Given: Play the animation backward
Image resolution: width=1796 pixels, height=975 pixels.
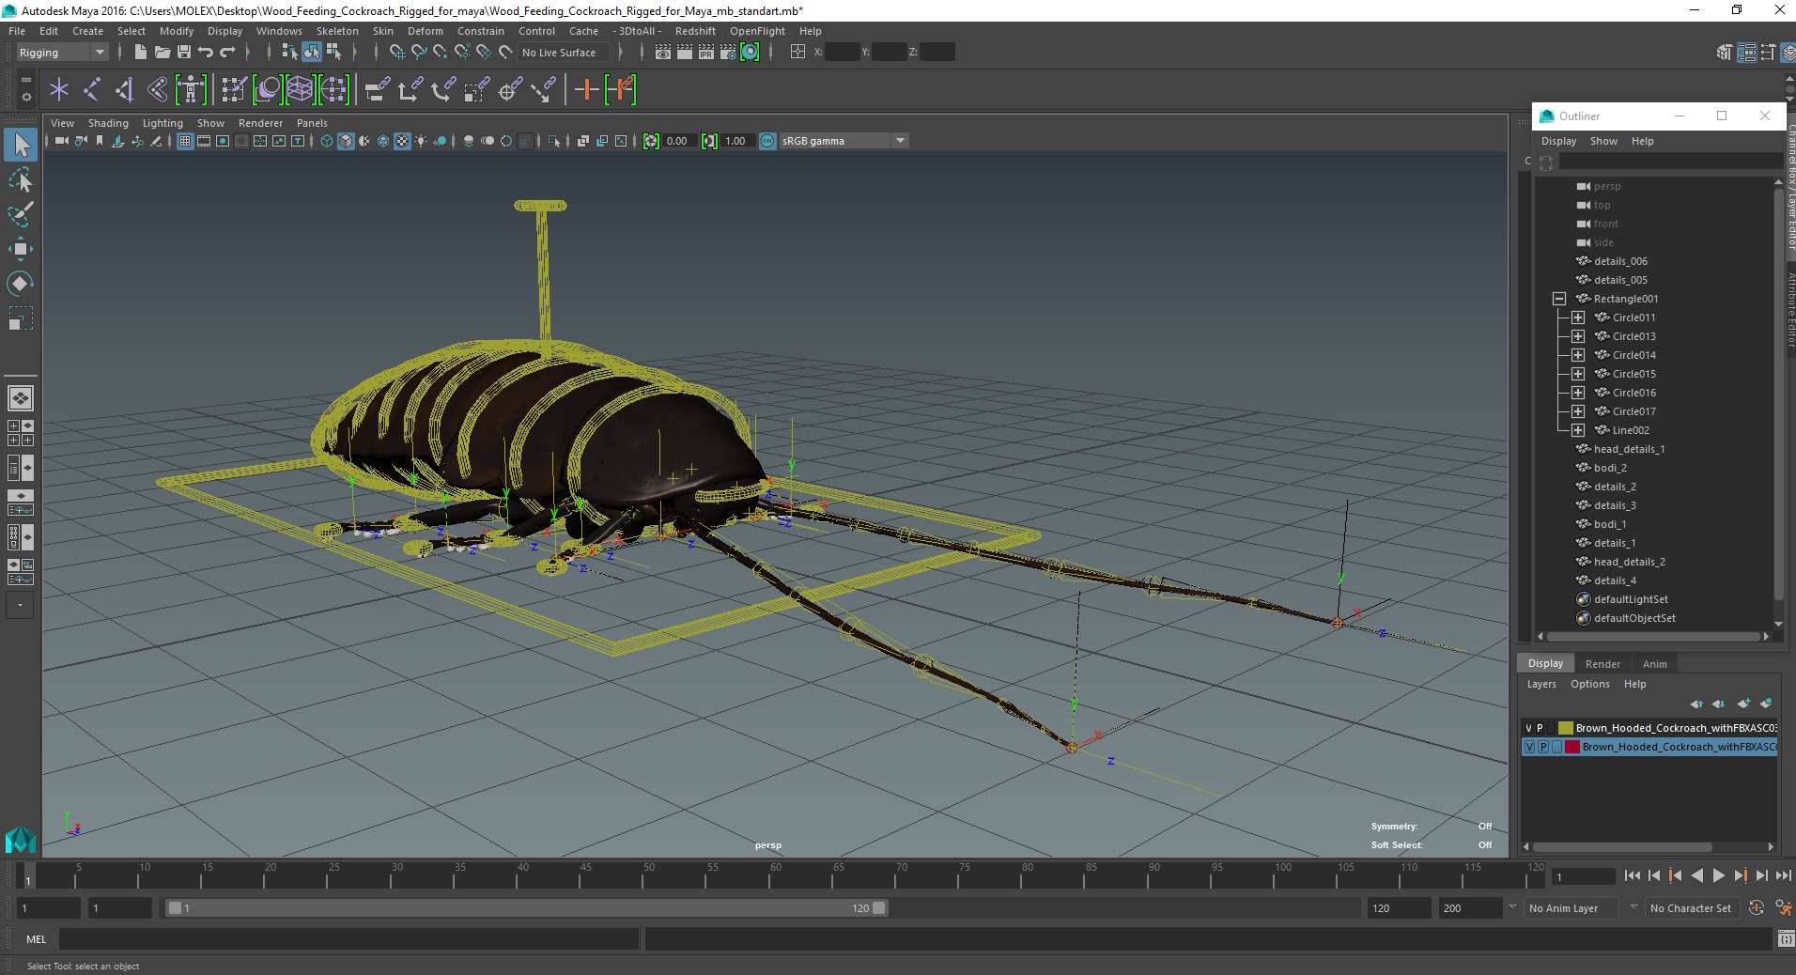Looking at the screenshot, I should point(1696,875).
